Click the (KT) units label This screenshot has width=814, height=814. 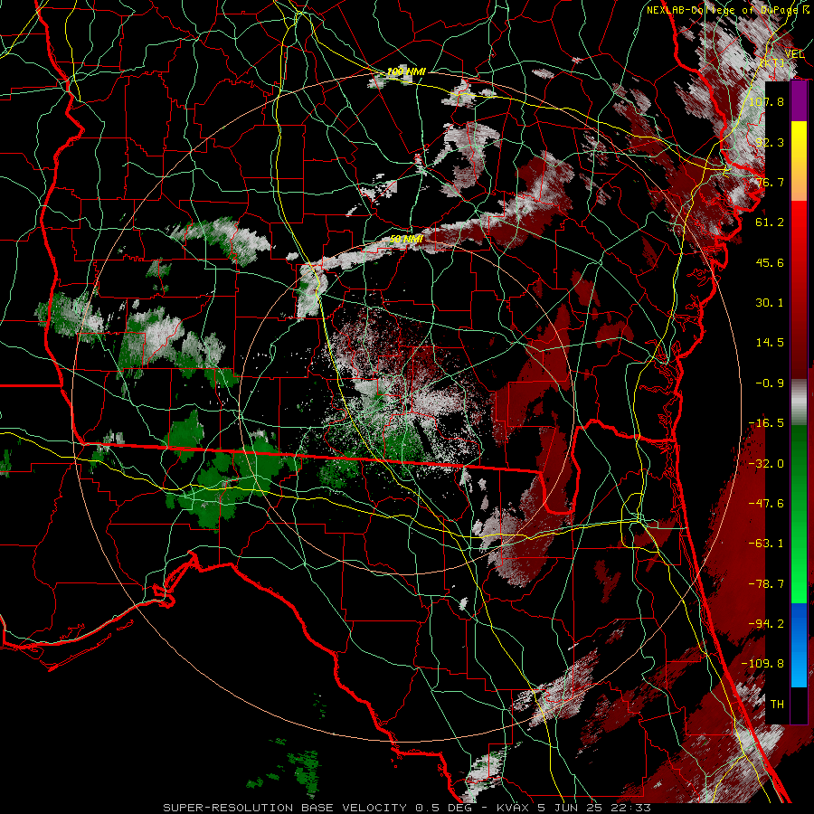point(772,62)
